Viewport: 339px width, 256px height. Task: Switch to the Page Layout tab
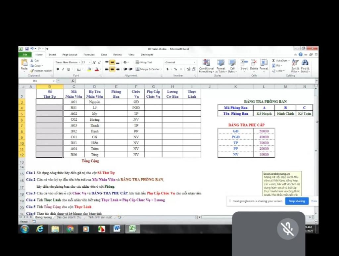[70, 55]
